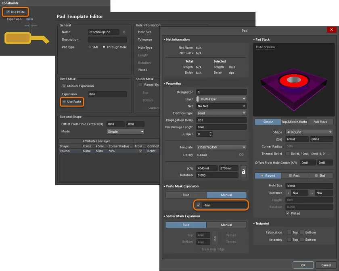Click the minus tolerance indicator
Image resolution: width=339 pixels, height=271 pixels.
tap(312, 193)
